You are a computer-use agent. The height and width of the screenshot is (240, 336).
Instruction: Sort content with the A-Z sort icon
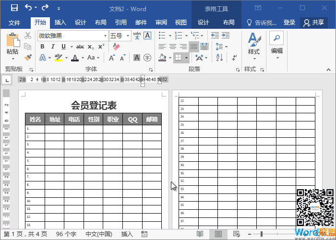pos(219,58)
